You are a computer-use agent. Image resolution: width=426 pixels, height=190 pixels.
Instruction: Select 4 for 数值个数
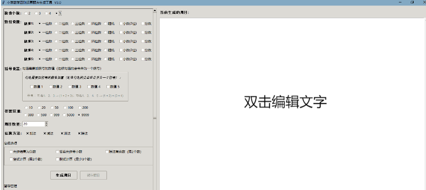pos(46,13)
